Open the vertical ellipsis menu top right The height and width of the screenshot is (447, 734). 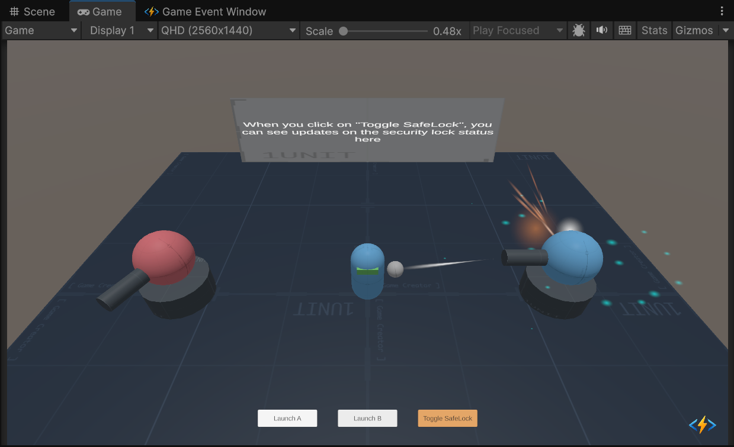pyautogui.click(x=721, y=11)
